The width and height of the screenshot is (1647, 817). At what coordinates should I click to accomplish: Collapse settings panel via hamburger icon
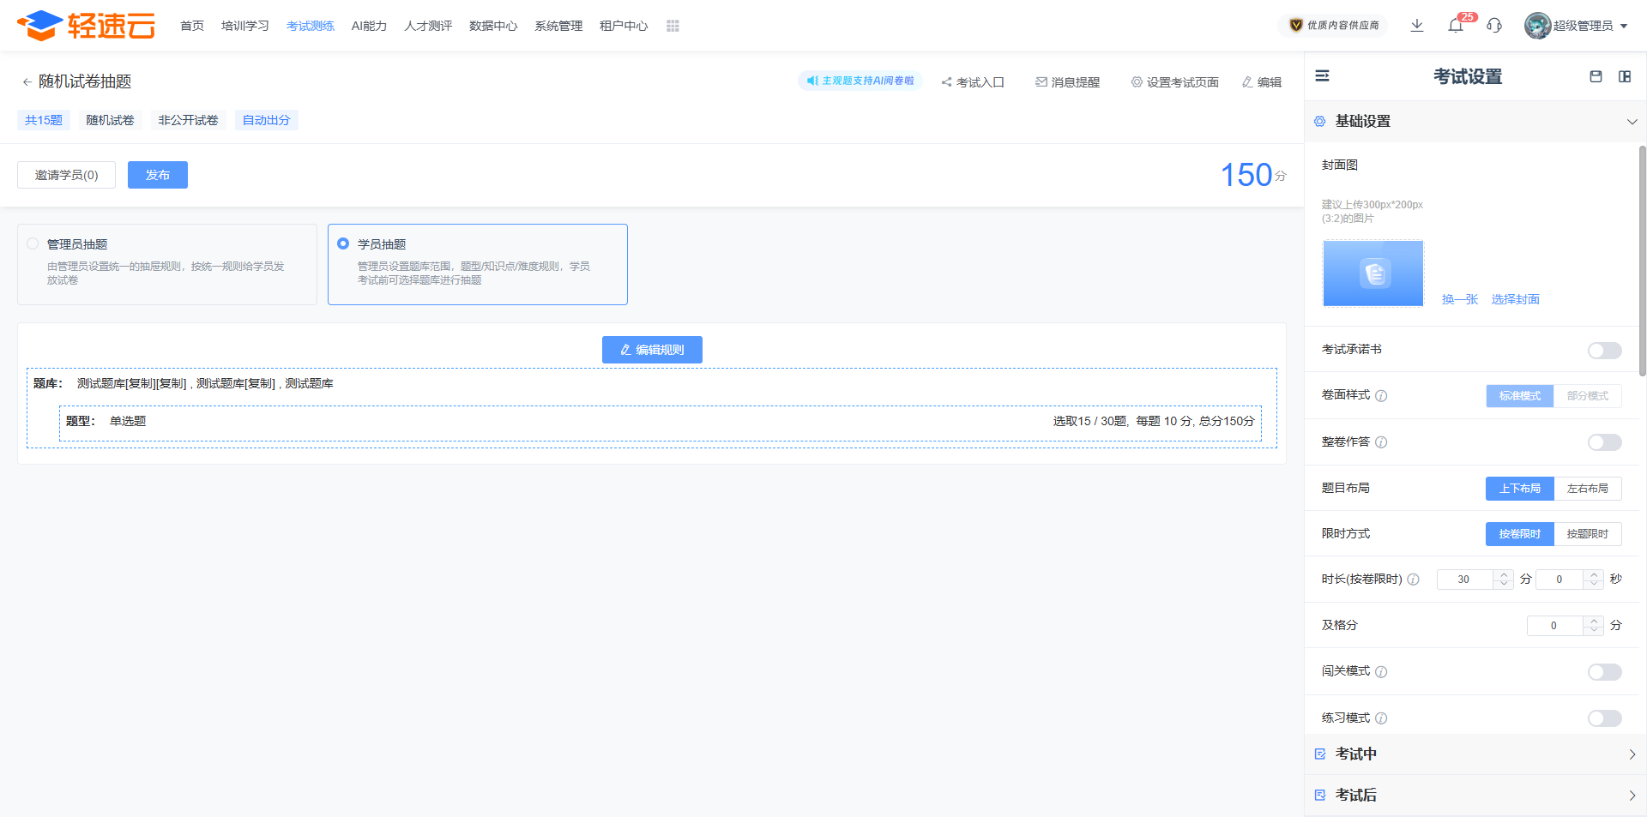click(x=1323, y=76)
